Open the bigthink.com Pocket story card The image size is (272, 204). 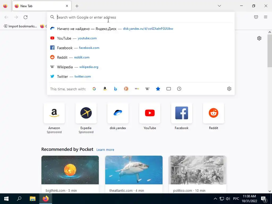click(70, 174)
